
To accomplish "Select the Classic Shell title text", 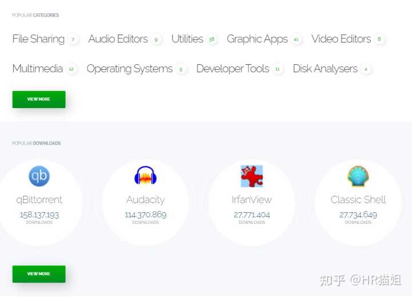I will click(358, 200).
